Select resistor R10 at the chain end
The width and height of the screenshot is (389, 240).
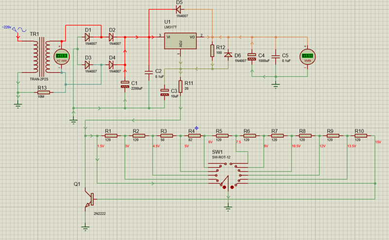point(360,136)
